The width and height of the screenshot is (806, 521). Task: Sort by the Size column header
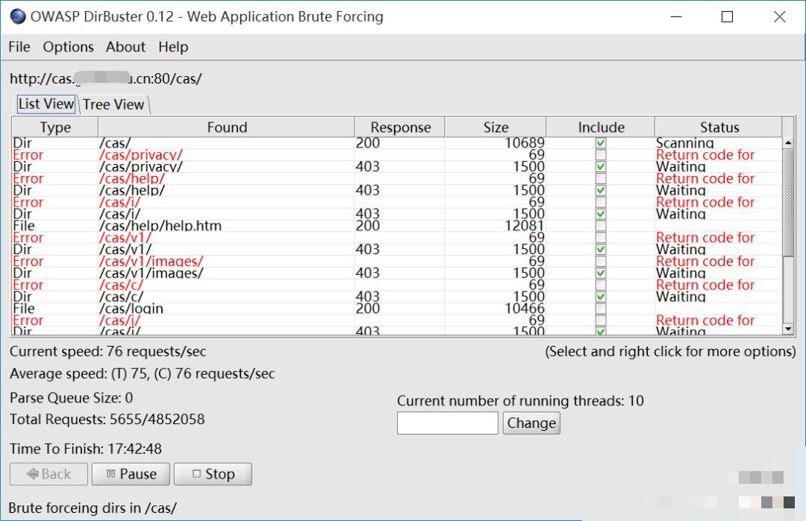click(496, 127)
